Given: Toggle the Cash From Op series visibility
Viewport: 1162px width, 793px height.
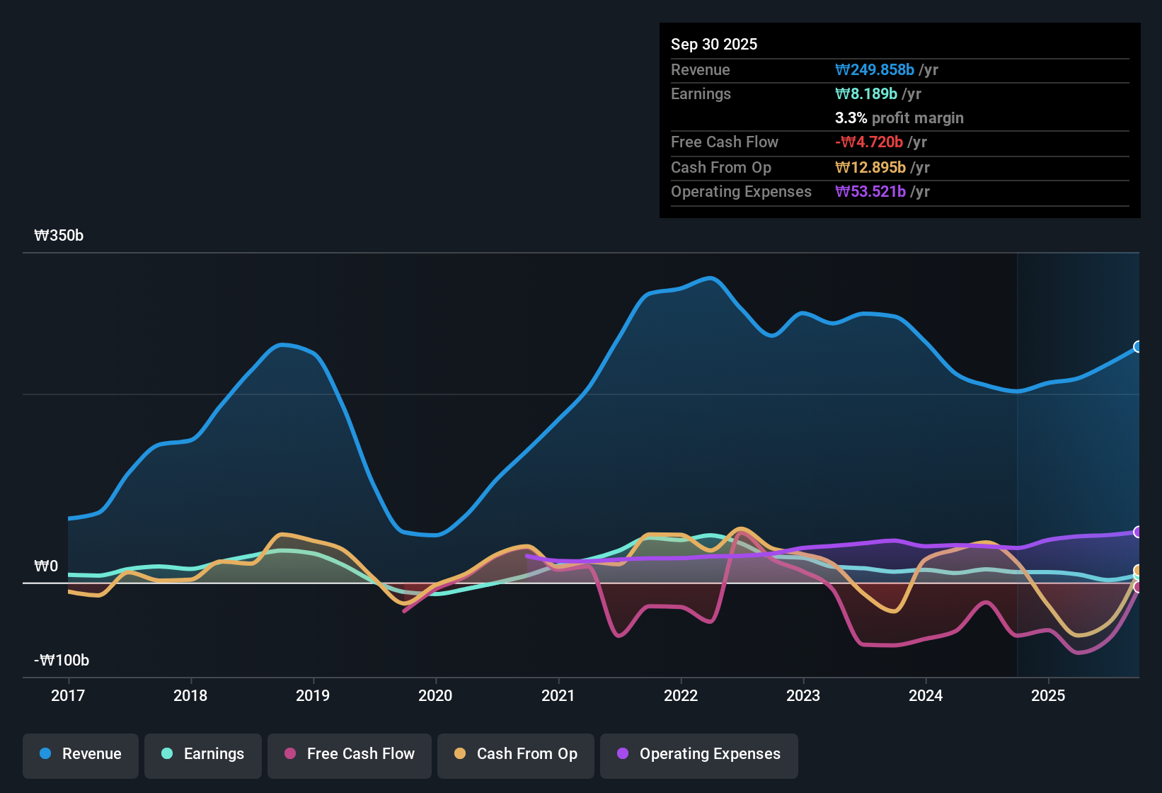Looking at the screenshot, I should click(x=515, y=755).
